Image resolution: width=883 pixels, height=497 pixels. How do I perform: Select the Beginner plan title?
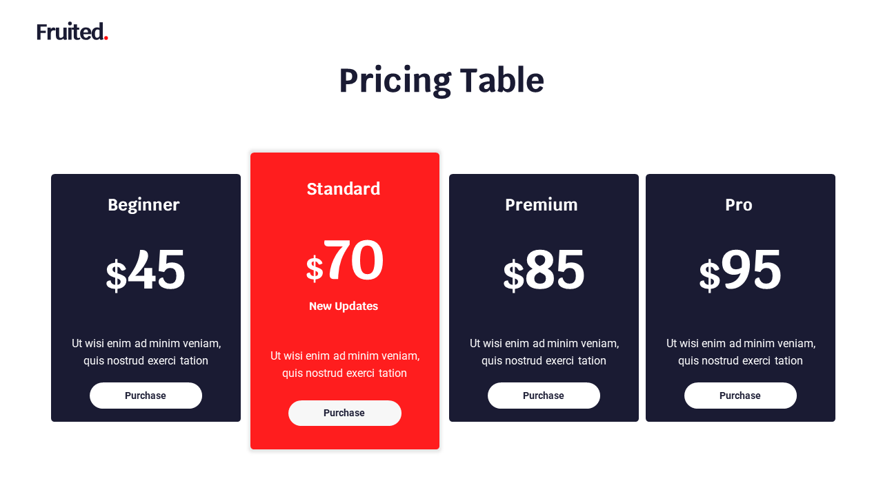[143, 205]
